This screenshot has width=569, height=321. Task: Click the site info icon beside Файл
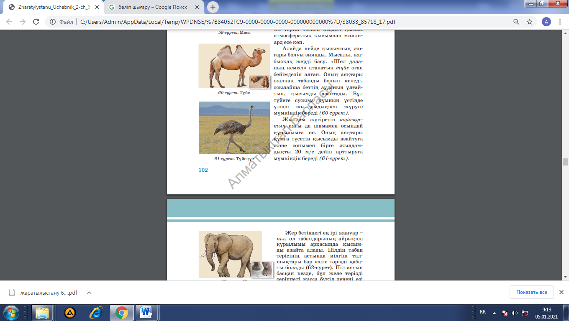click(x=53, y=22)
